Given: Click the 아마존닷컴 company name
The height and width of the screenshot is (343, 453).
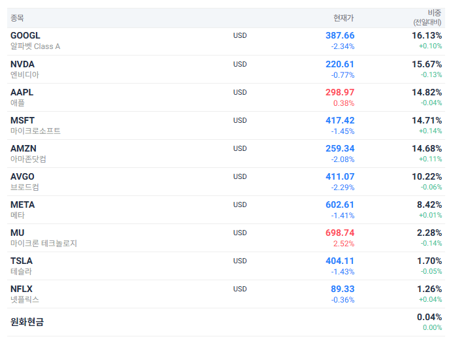Looking at the screenshot, I should tap(28, 159).
